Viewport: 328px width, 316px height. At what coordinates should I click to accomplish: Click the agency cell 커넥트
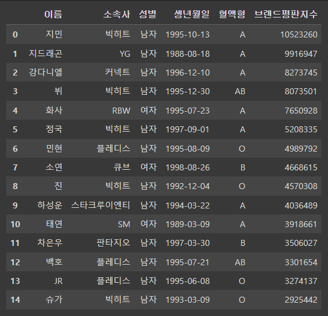click(117, 73)
